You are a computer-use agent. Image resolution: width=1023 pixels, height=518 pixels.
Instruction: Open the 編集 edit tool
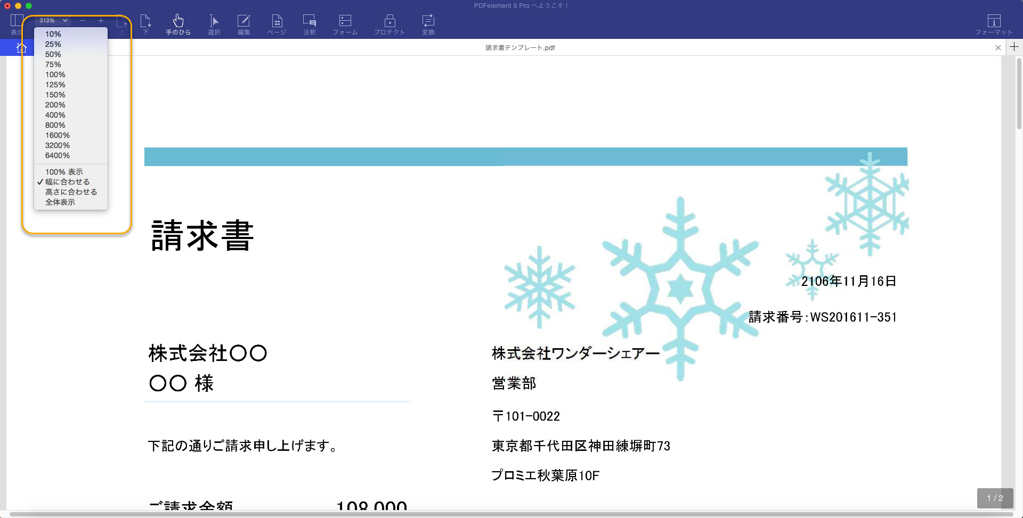point(243,24)
